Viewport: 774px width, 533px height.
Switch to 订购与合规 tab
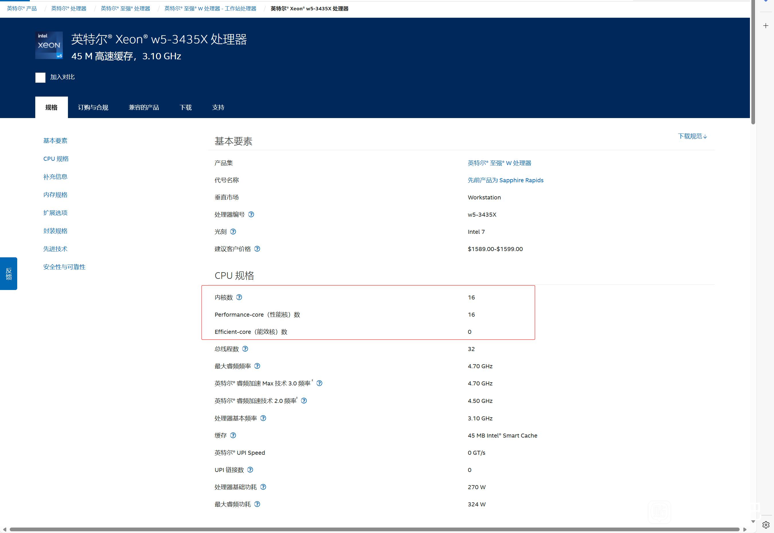[x=93, y=107]
